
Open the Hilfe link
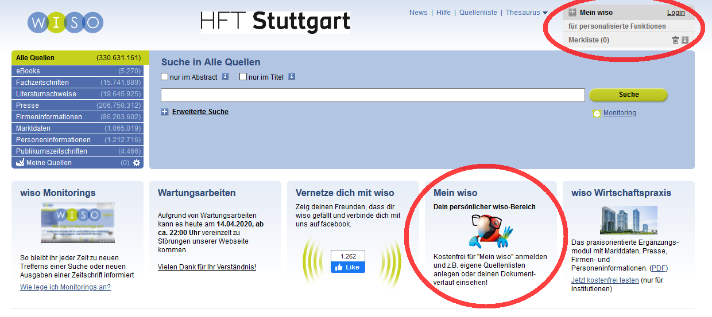coord(443,13)
